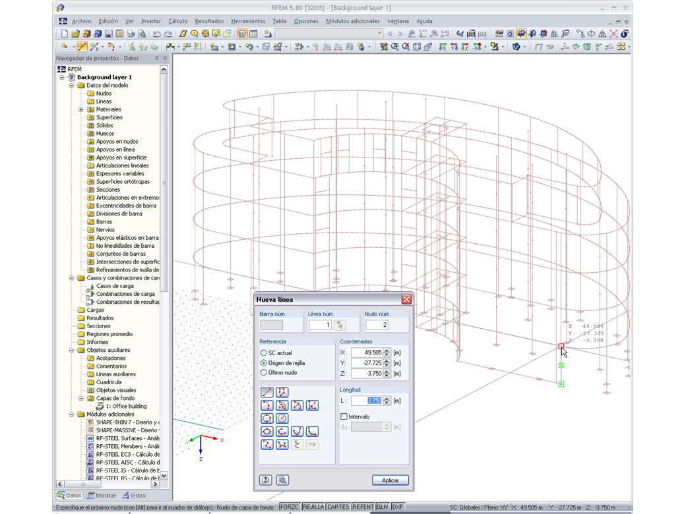
Task: Collapse the 'Datos del modelo' tree folder
Action: click(x=71, y=85)
